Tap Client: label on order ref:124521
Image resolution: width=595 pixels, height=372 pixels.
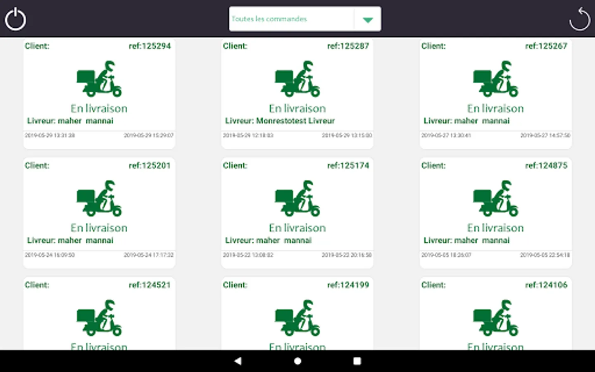click(x=37, y=285)
